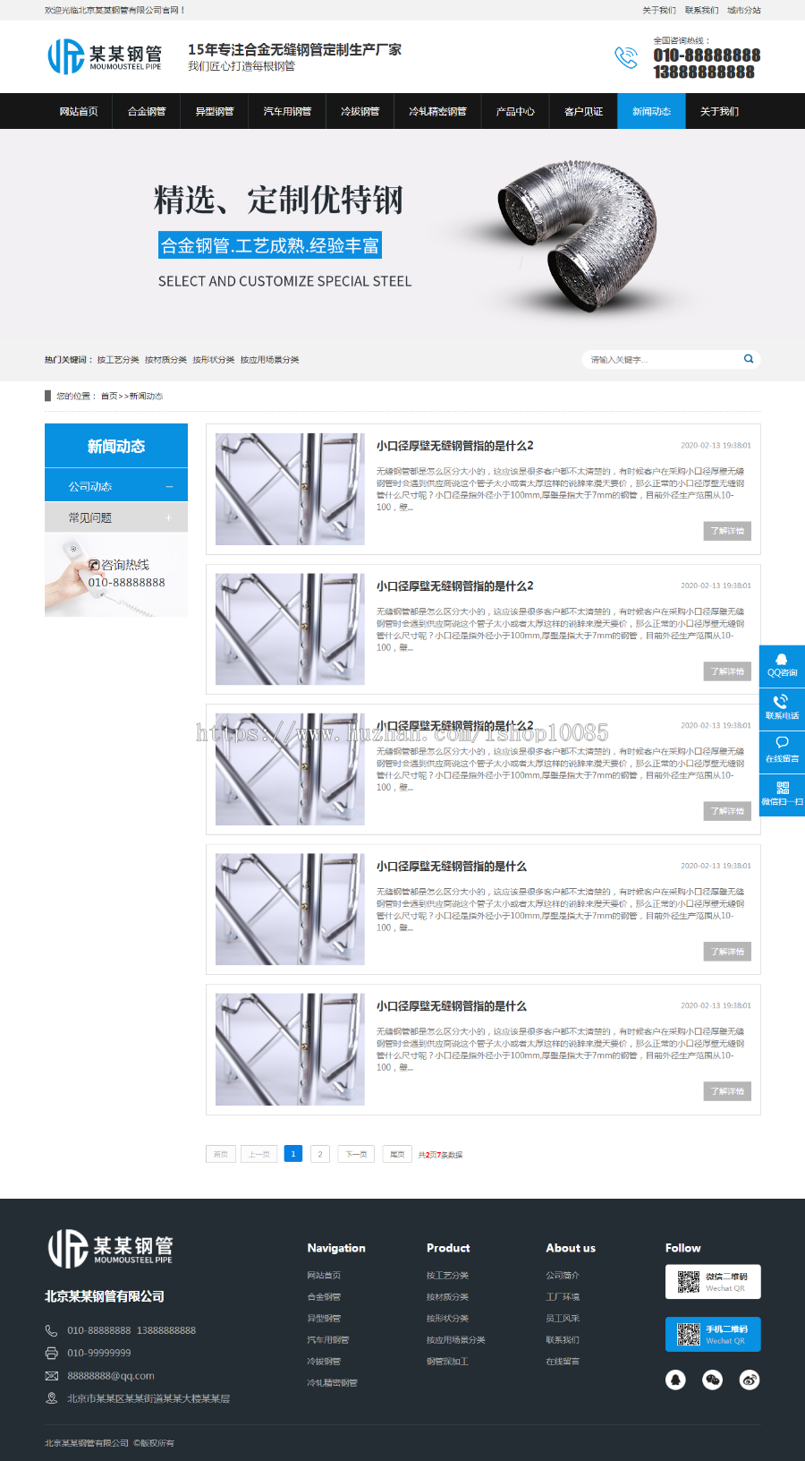This screenshot has height=1461, width=805.
Task: Click hot keyword 按应用场景分类 under the banner
Action: [269, 360]
